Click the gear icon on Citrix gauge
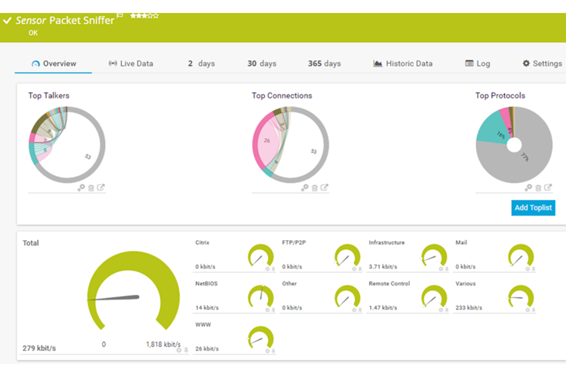 pyautogui.click(x=268, y=269)
